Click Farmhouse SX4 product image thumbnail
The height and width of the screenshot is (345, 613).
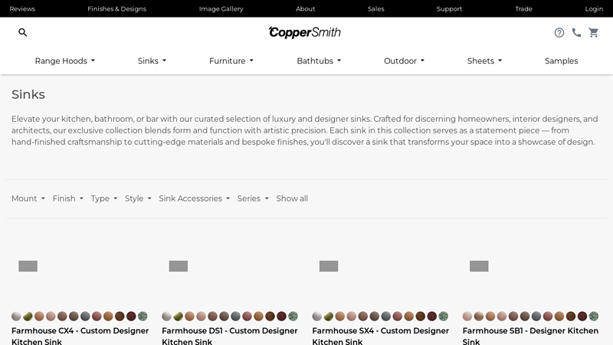[329, 266]
